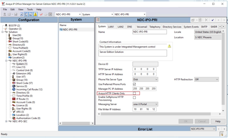Click the Help button in details pane
228x138 pixels.
(218, 121)
